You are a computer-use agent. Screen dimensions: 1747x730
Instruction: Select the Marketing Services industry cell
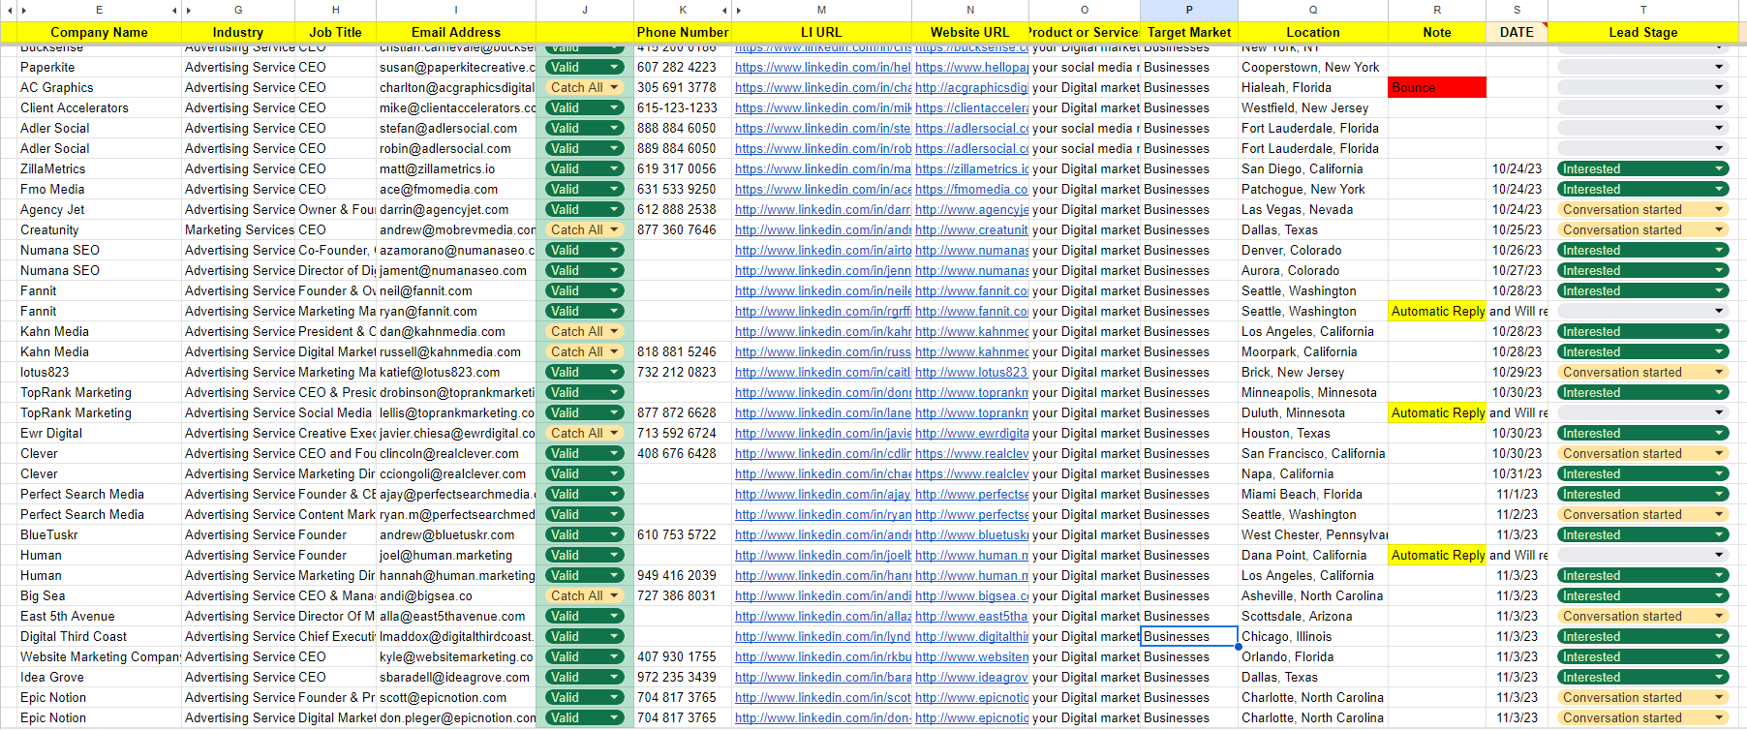pyautogui.click(x=238, y=229)
